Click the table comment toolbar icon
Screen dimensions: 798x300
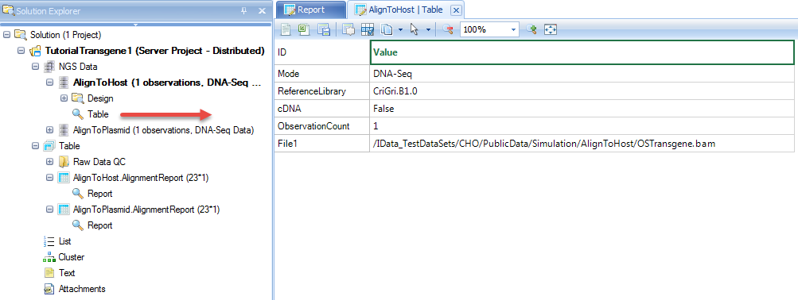click(x=348, y=29)
